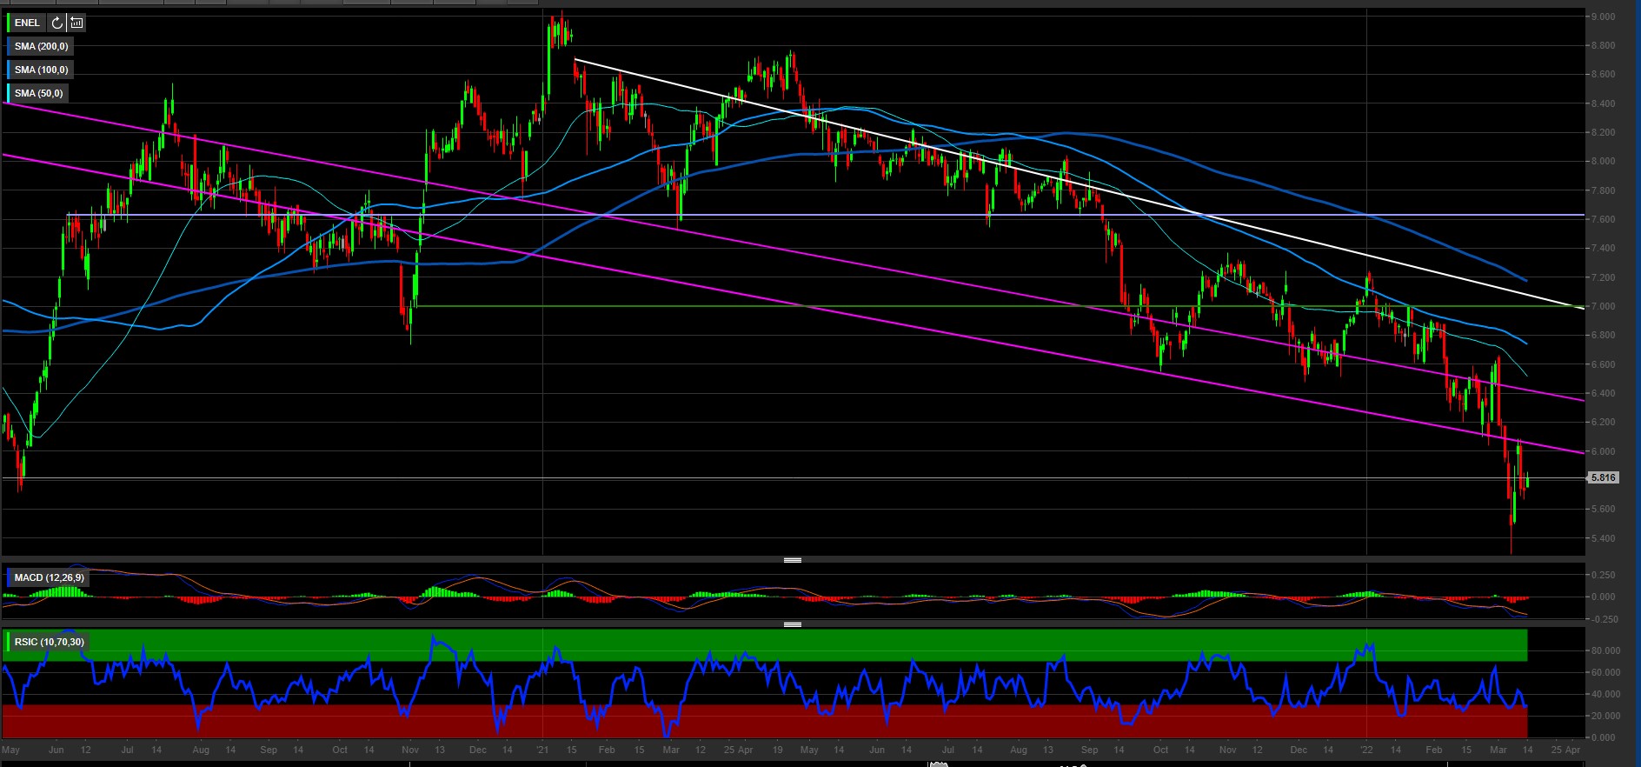Click the '21 year marker on time axis
The height and width of the screenshot is (767, 1641).
coord(542,750)
